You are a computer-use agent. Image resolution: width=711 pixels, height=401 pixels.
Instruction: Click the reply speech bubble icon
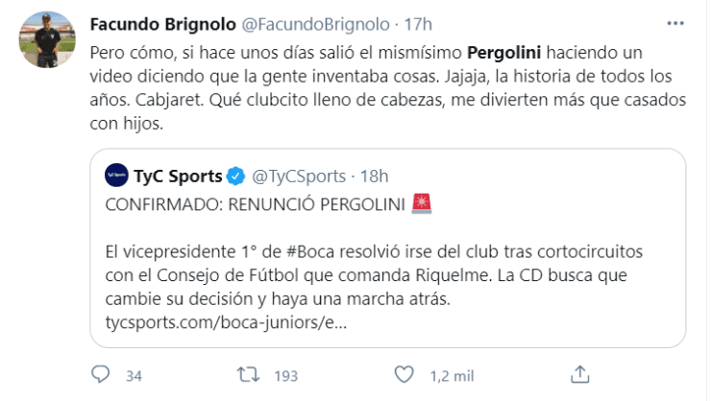pyautogui.click(x=102, y=371)
